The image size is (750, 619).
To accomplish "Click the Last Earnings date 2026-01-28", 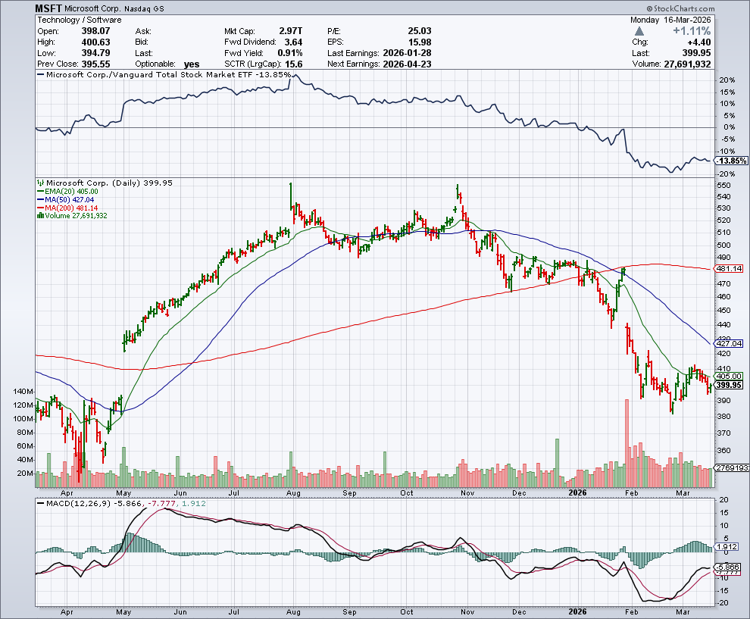I will [x=407, y=53].
